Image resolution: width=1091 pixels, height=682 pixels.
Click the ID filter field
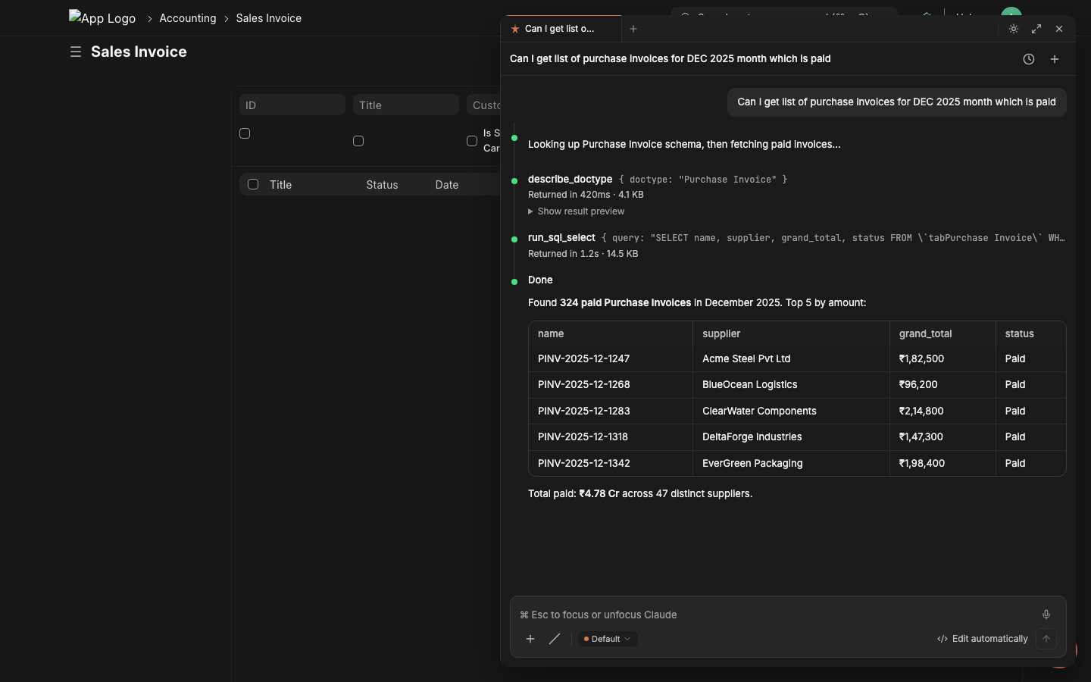point(292,105)
